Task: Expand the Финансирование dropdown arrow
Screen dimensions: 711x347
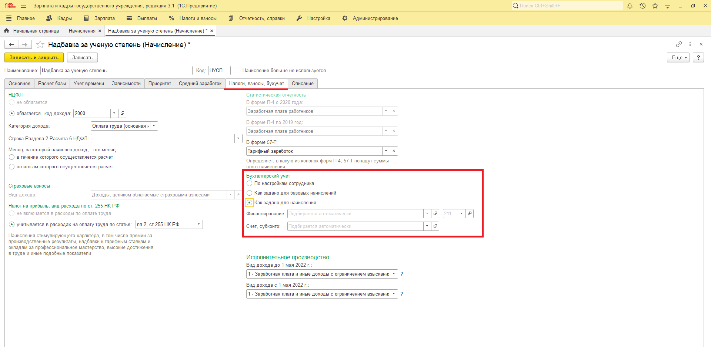Action: 427,213
